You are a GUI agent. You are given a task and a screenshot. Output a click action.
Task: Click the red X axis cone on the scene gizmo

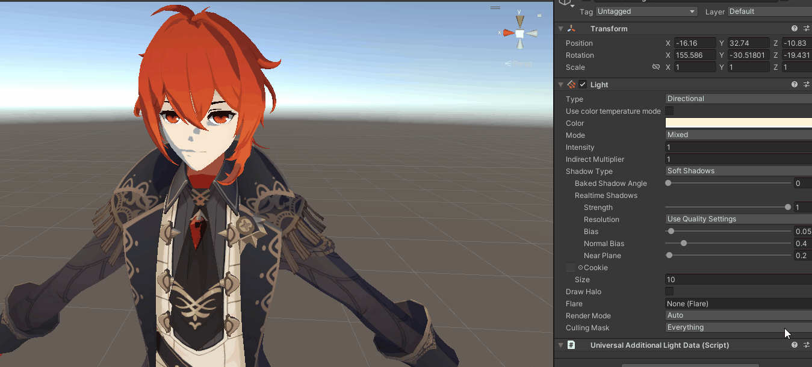click(x=509, y=33)
